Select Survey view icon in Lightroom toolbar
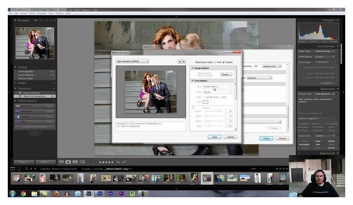The height and width of the screenshot is (205, 353). pos(83,162)
